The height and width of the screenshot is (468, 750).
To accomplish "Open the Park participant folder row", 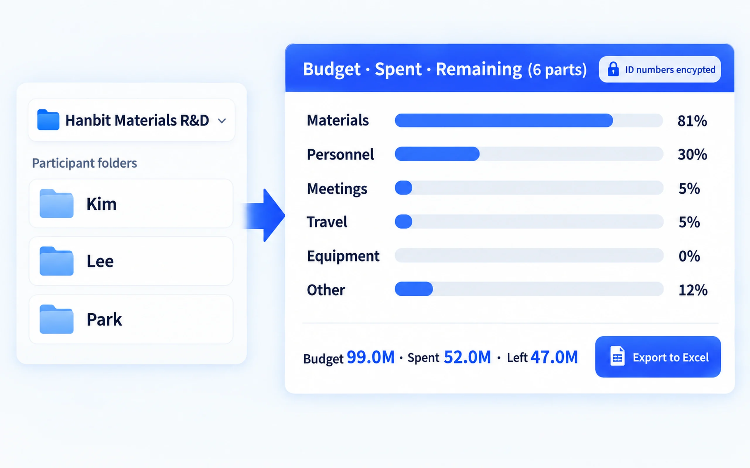I will coord(131,319).
